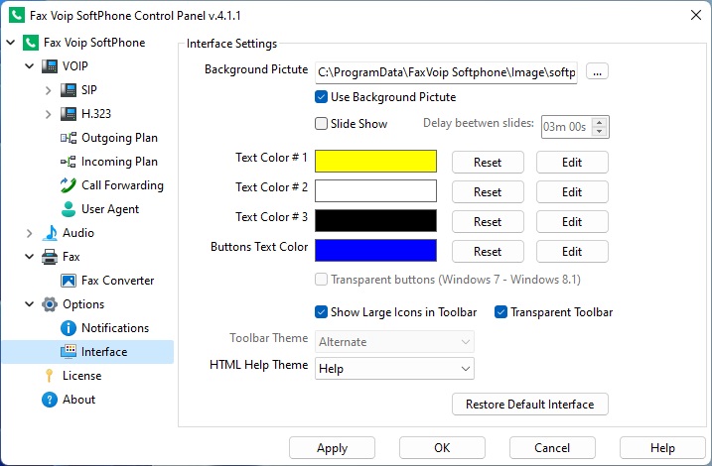Expand the SIP tree node
The height and width of the screenshot is (466, 712).
click(49, 90)
